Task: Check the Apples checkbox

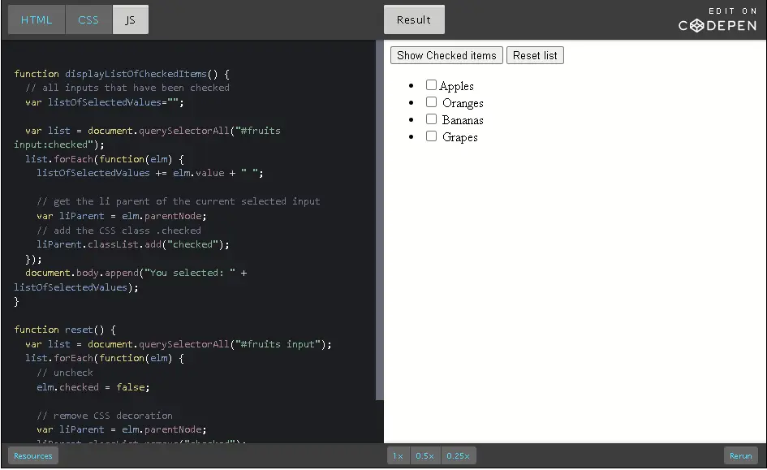Action: coord(431,85)
